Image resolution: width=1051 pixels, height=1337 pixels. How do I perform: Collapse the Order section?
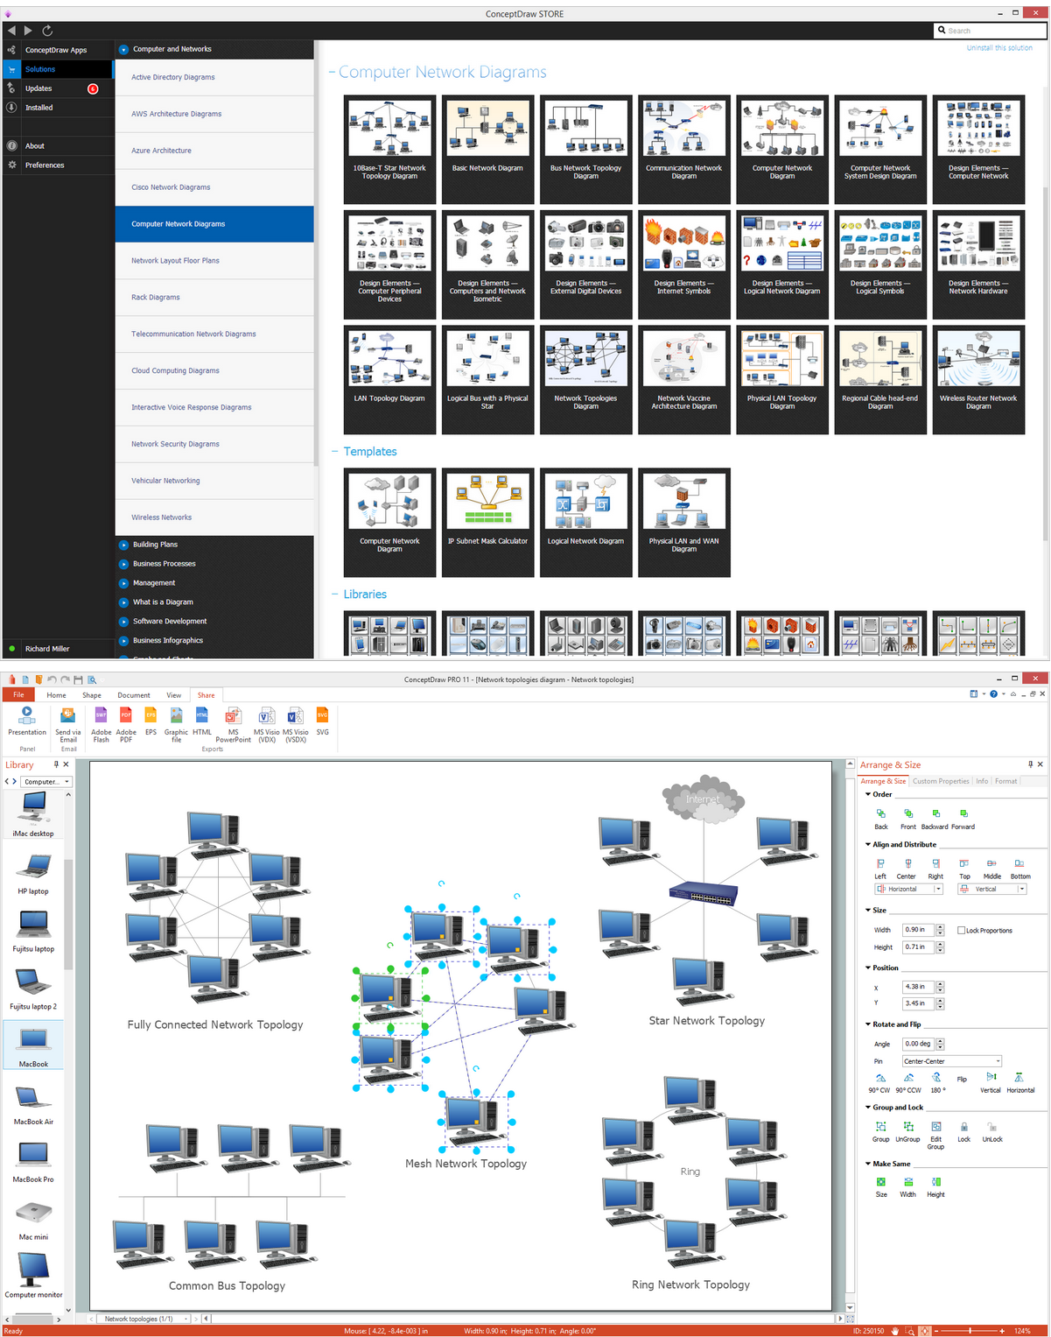tap(868, 794)
